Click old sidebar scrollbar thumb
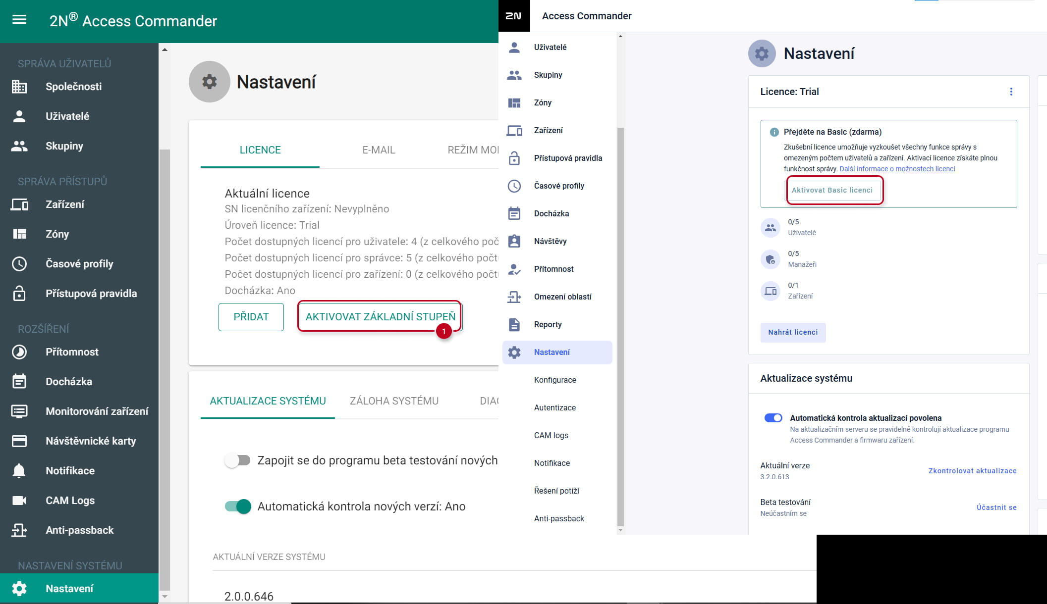The height and width of the screenshot is (604, 1047). [x=165, y=369]
